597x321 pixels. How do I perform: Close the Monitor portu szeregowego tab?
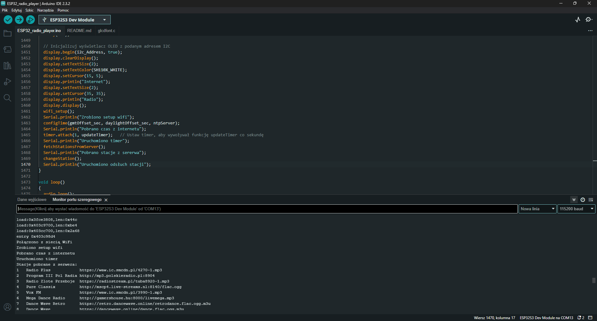coord(106,200)
